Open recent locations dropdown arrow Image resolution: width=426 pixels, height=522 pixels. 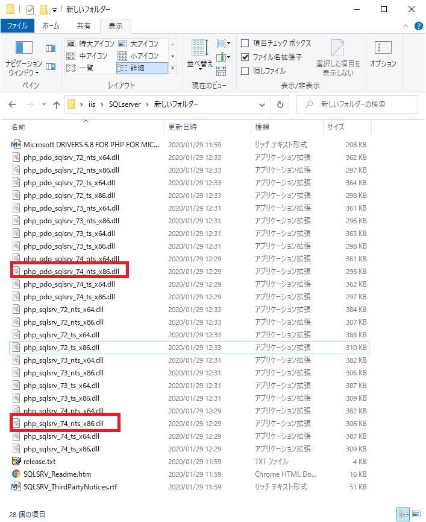pos(44,104)
